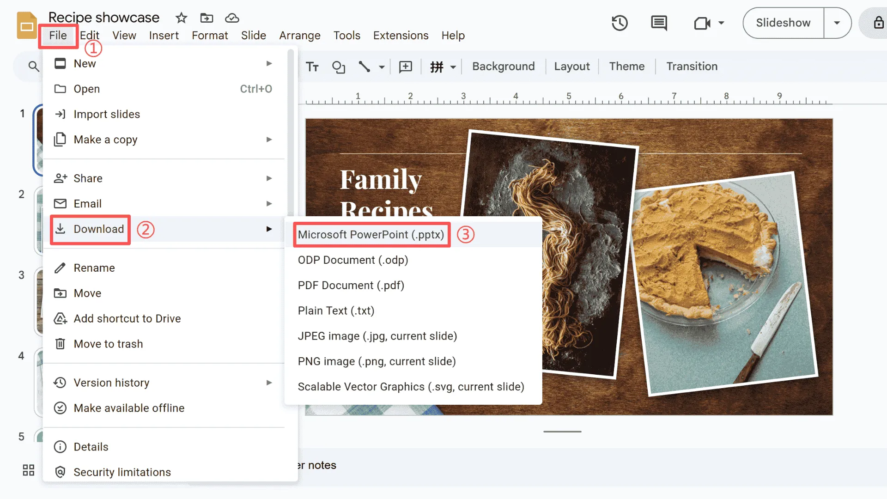This screenshot has height=499, width=887.
Task: Expand the Email submenu arrow
Action: (x=269, y=204)
